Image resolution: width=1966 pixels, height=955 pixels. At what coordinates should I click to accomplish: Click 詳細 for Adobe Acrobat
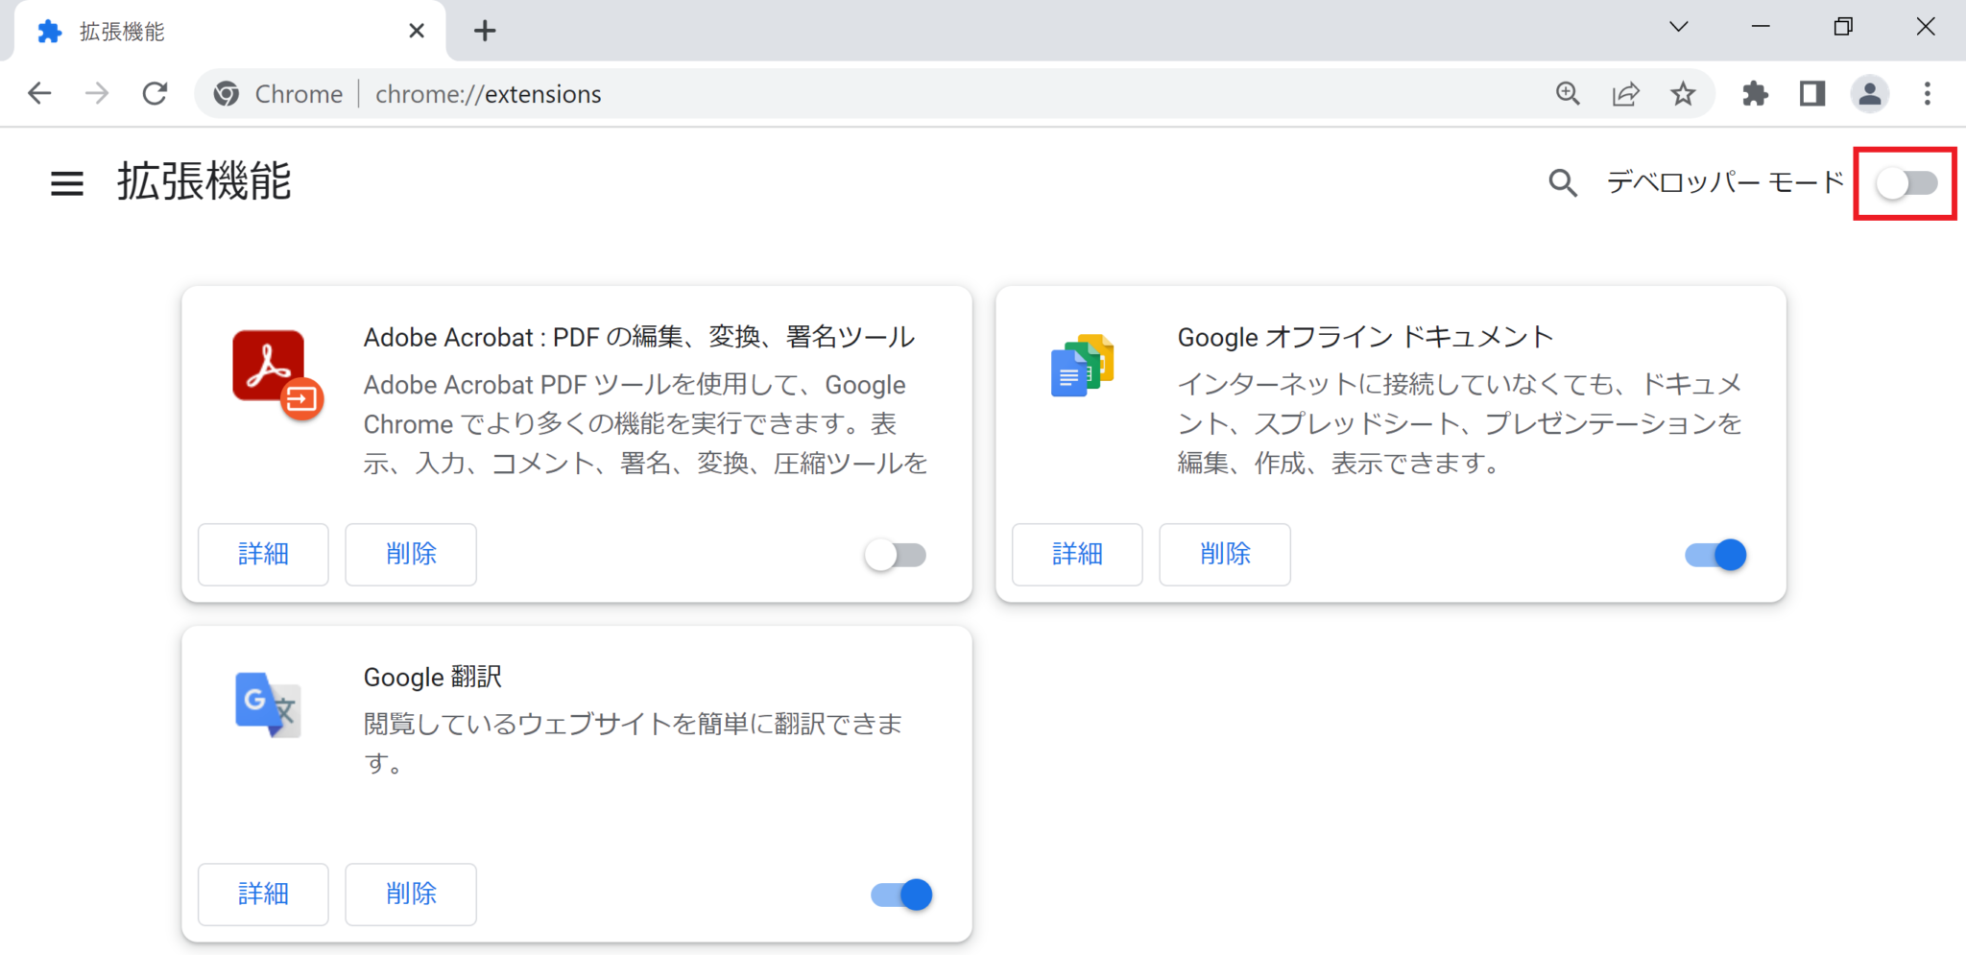263,554
